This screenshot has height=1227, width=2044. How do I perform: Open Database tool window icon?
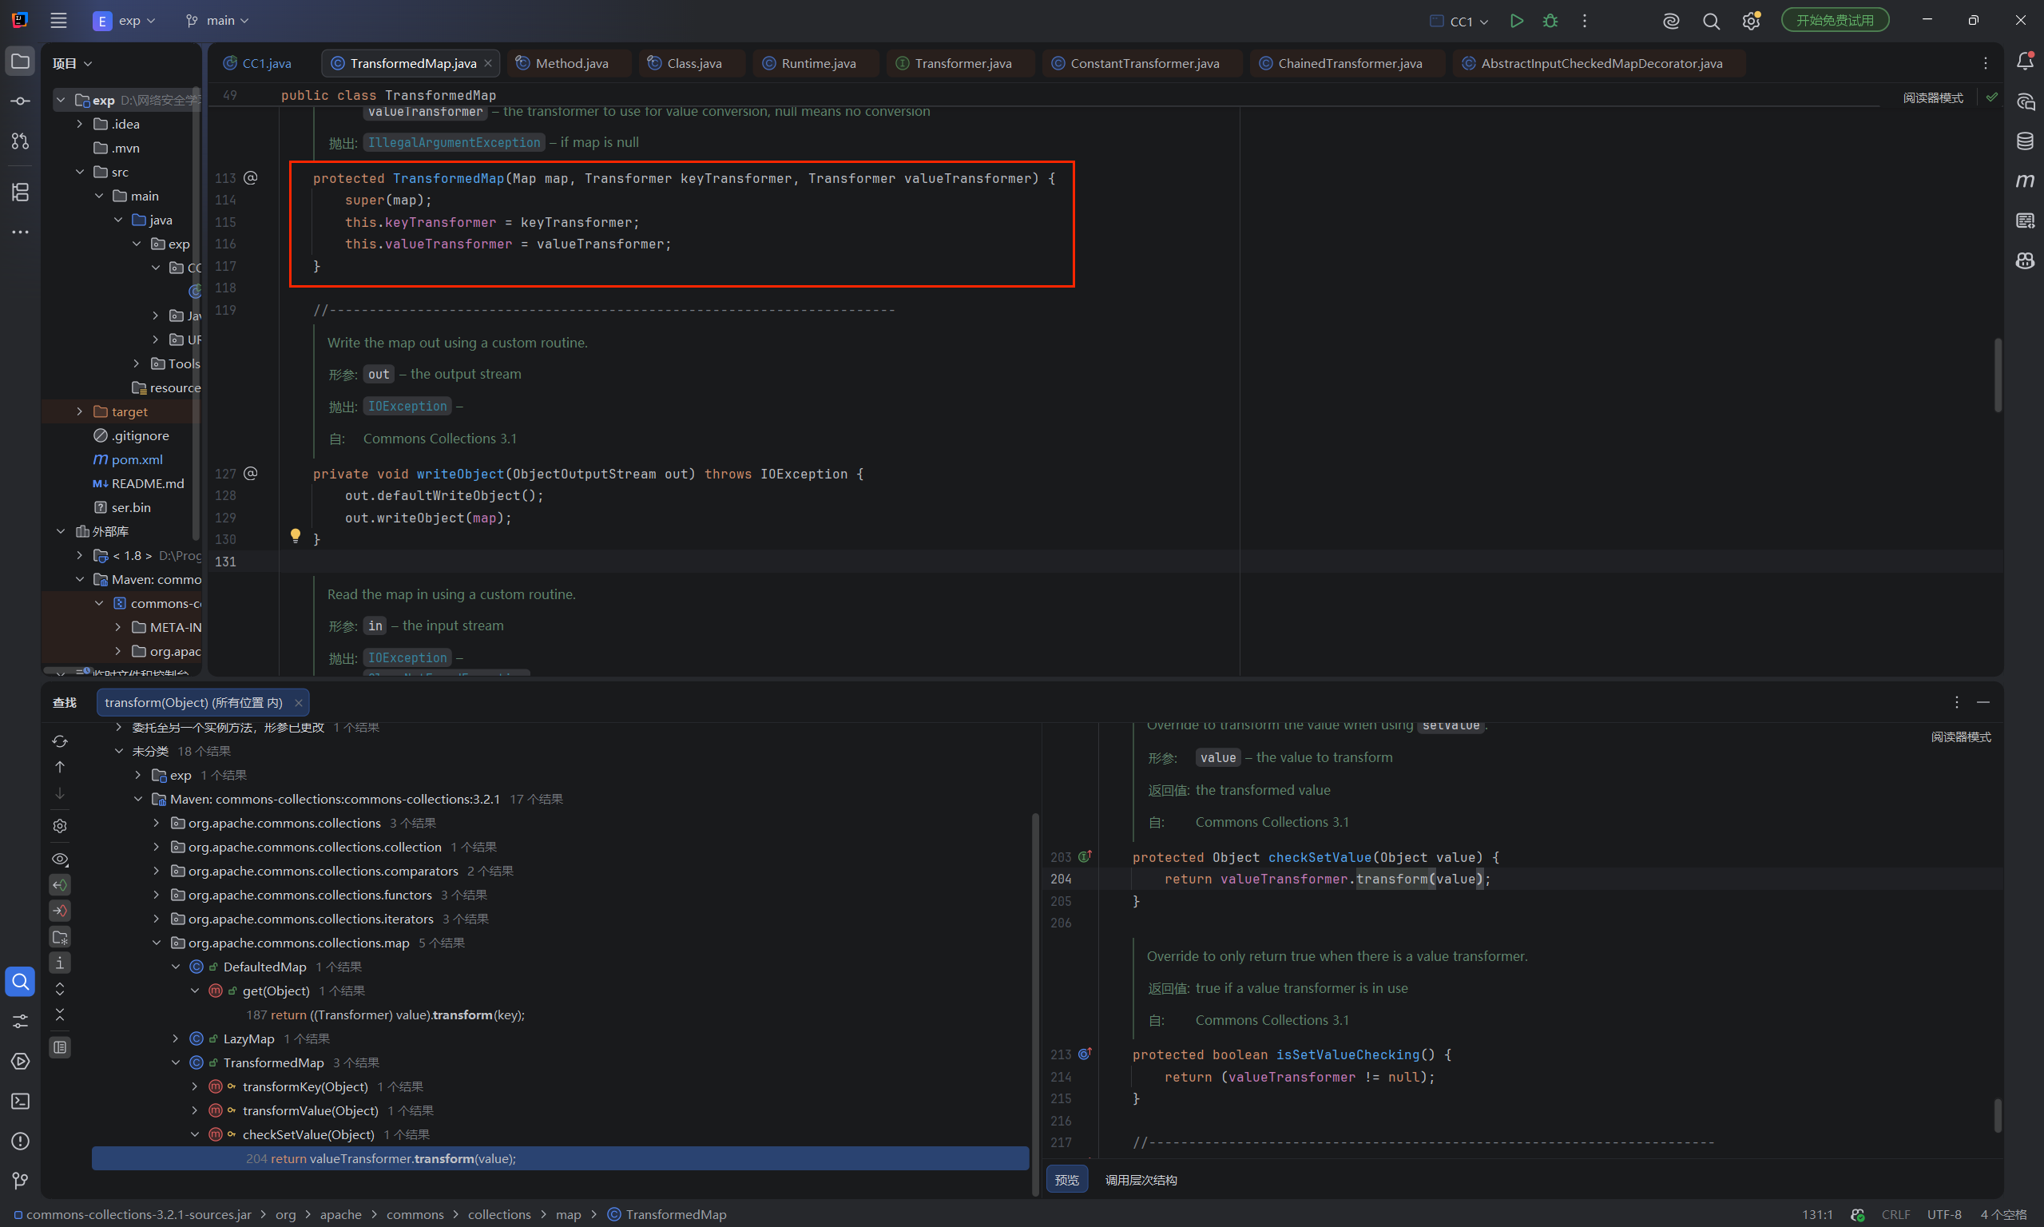[2025, 141]
